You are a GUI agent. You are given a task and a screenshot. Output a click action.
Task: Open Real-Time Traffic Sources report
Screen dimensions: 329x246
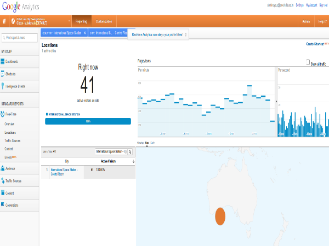point(13,140)
